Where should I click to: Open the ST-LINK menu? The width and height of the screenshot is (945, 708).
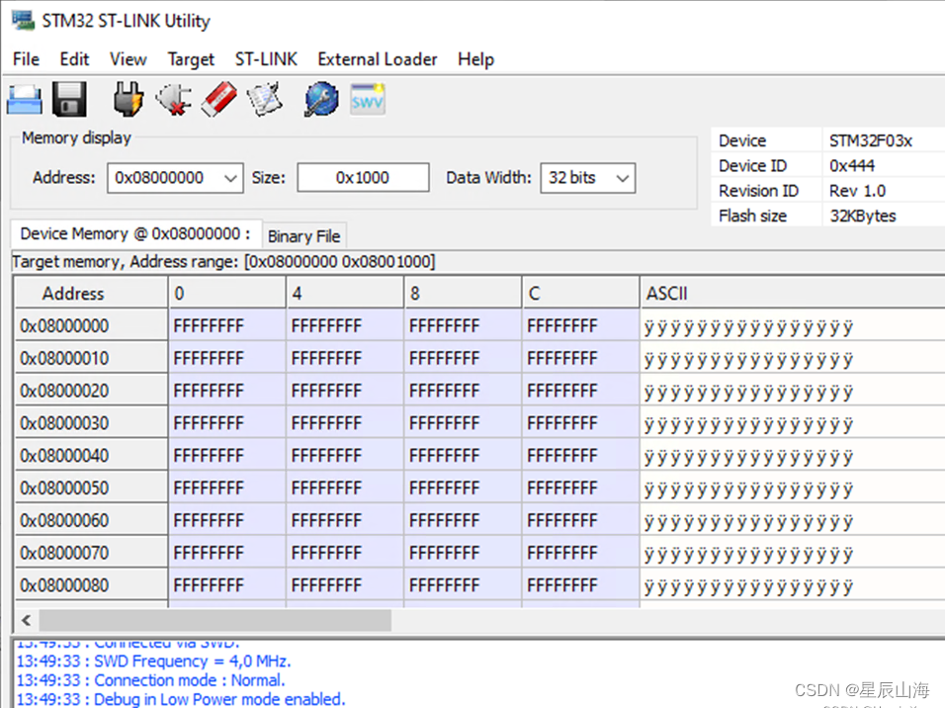pyautogui.click(x=266, y=59)
